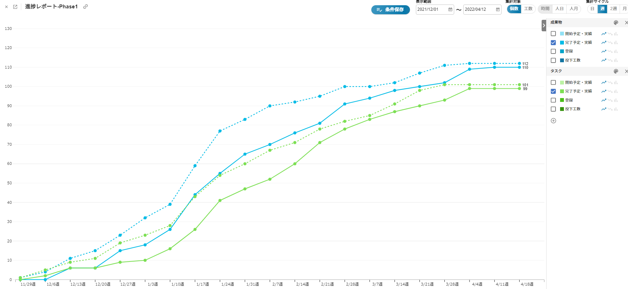
Task: Set 成果物 登録 to line chart
Action: (604, 51)
